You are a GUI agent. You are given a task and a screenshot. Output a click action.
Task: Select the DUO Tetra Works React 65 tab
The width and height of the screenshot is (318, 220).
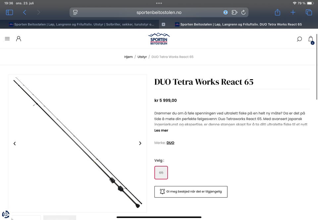pyautogui.click(x=238, y=24)
